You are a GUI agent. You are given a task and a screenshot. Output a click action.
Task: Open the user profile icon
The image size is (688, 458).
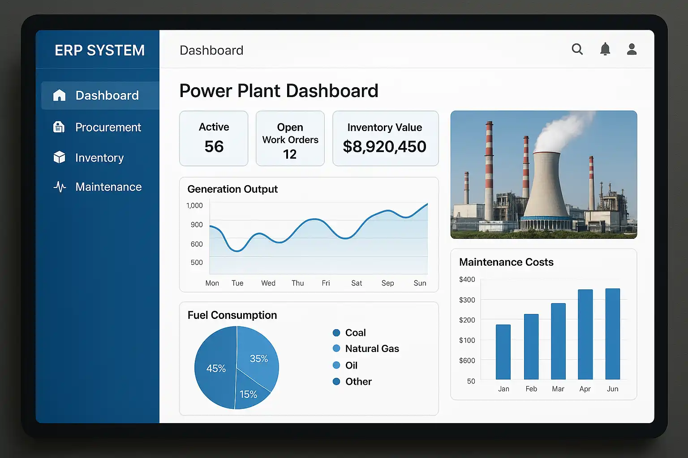click(632, 49)
